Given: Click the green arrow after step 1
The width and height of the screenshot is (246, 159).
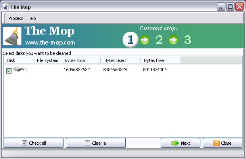Looking at the screenshot, I should coord(145,40).
